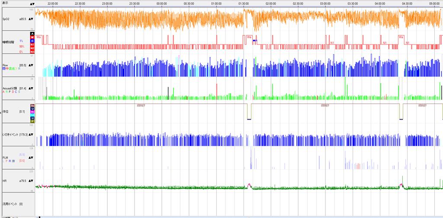Click the up arrow in the SpO2 row
The image size is (443, 218).
(x=30, y=19)
